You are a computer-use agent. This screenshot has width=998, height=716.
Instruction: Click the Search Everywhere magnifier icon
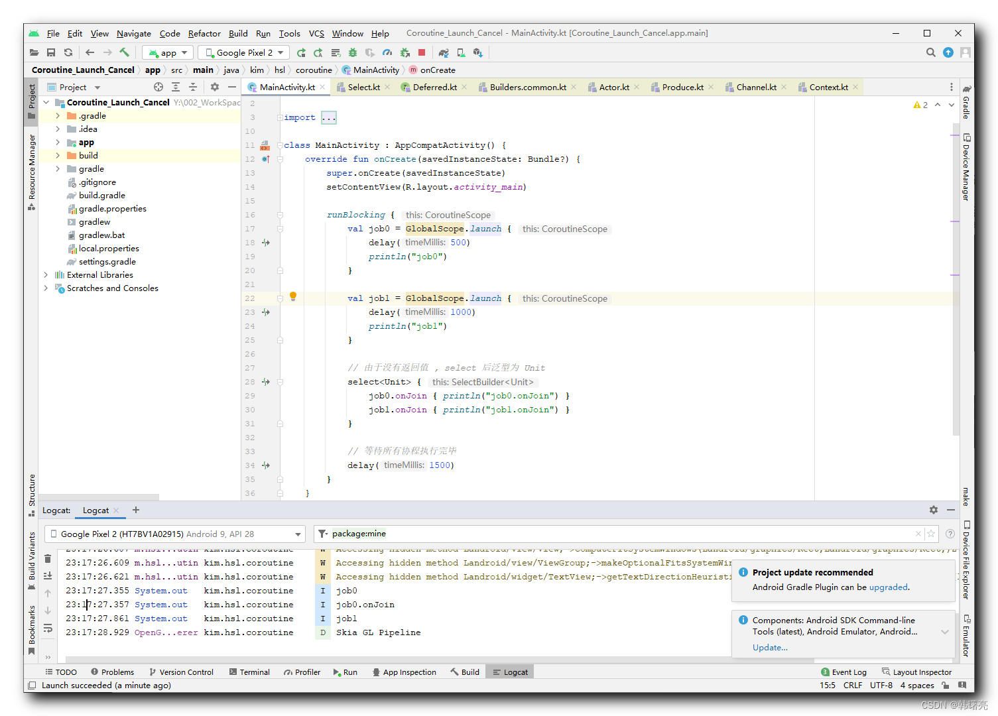(x=931, y=52)
